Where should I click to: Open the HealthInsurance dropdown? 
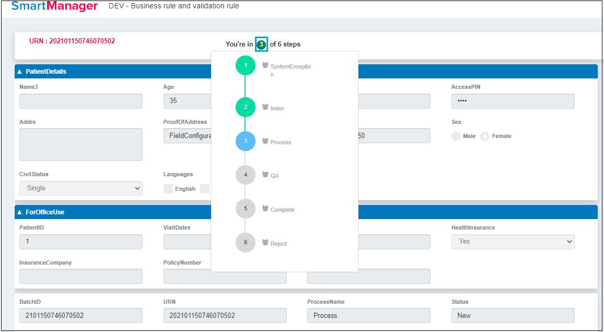click(x=513, y=242)
